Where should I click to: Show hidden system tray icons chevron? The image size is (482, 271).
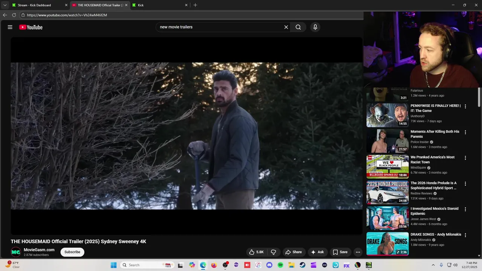[x=433, y=265]
